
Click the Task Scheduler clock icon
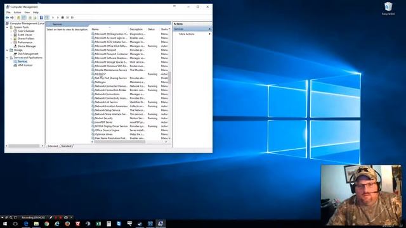(15, 31)
